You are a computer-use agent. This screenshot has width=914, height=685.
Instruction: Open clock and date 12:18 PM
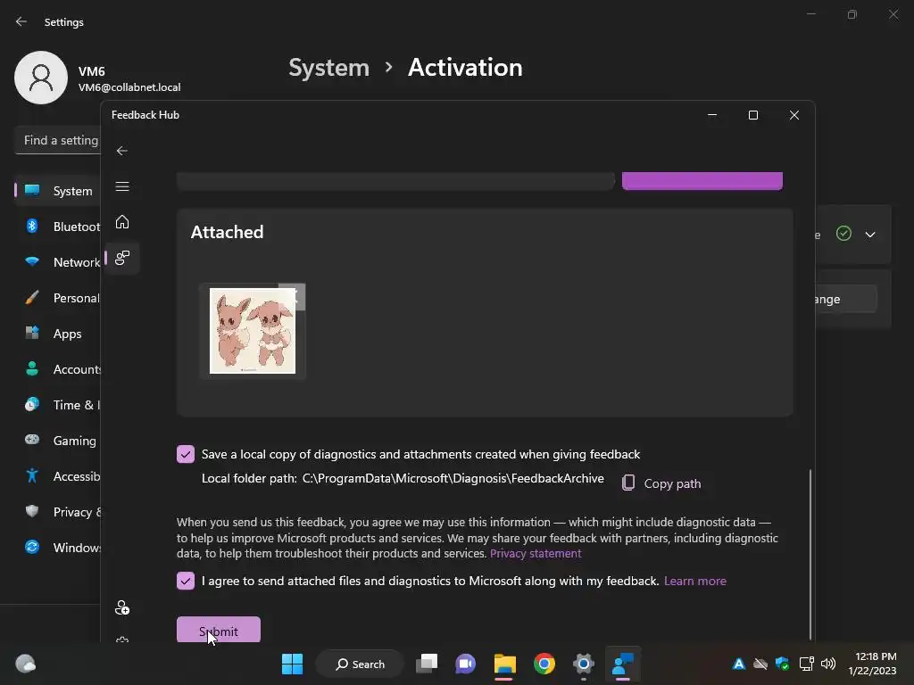872,664
